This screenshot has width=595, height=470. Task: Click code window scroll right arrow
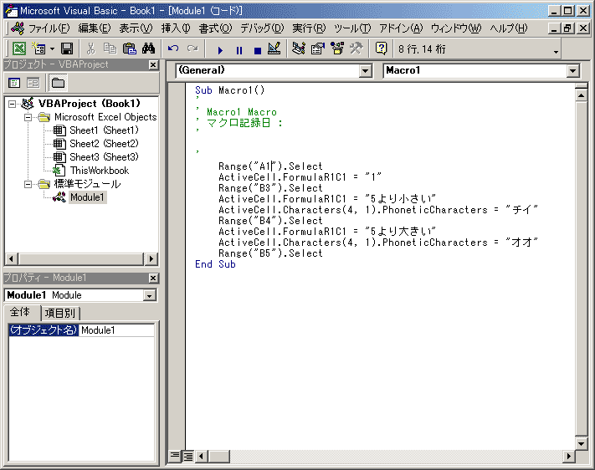[x=568, y=456]
